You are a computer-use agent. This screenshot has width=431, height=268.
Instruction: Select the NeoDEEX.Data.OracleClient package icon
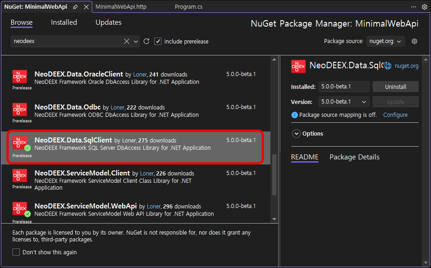tap(20, 77)
